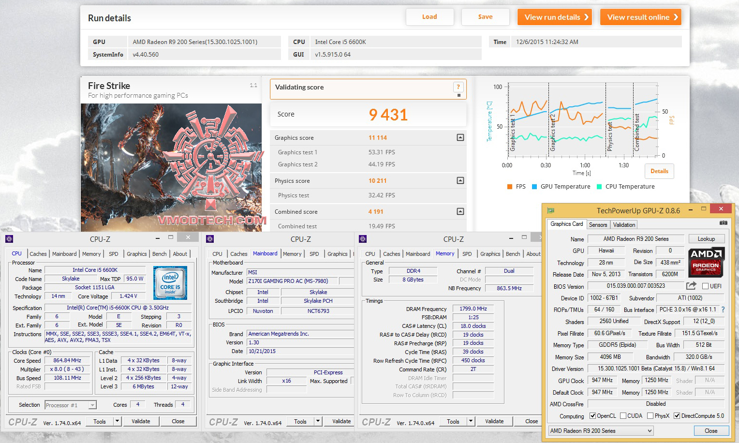Click Close in the CPU-Z CPU-tab window
The height and width of the screenshot is (443, 739).
[178, 421]
